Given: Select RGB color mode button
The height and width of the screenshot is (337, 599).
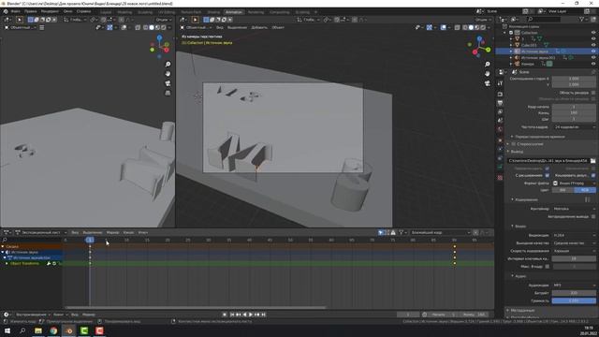Looking at the screenshot, I should (x=585, y=190).
